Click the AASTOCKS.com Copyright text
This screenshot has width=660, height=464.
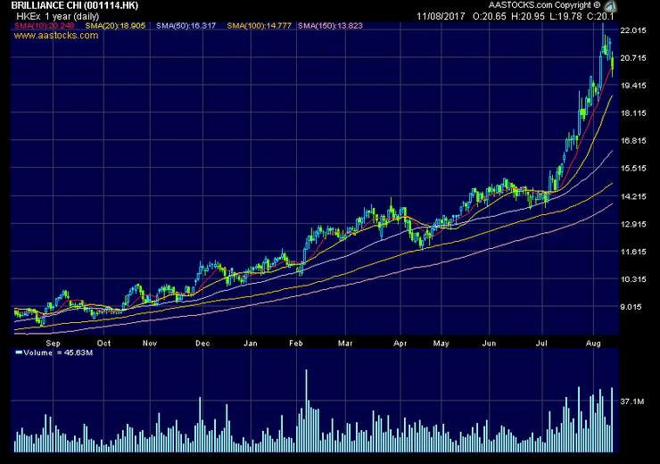click(x=544, y=5)
